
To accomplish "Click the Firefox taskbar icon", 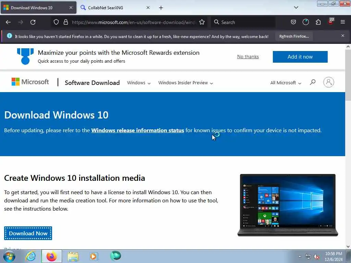I will click(52, 256).
